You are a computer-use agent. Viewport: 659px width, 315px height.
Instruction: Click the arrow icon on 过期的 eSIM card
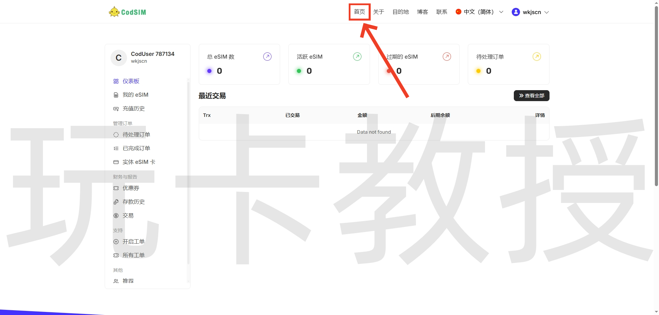(447, 57)
